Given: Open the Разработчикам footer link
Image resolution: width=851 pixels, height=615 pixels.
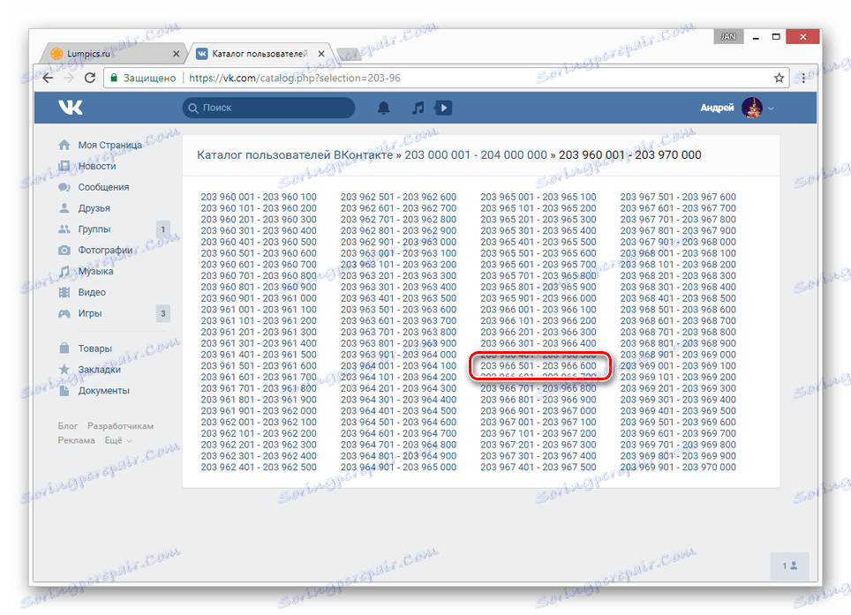Looking at the screenshot, I should coord(120,426).
